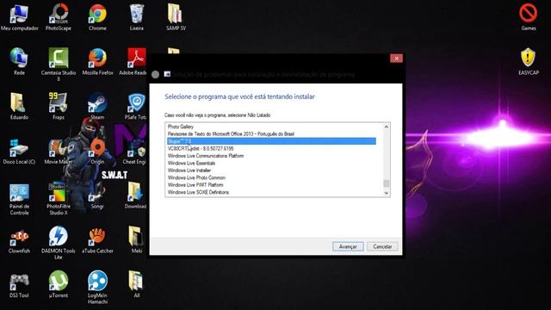Select VC80CRTRedist 8.0.50727.6195 entry
The width and height of the screenshot is (551, 310).
[x=272, y=149]
